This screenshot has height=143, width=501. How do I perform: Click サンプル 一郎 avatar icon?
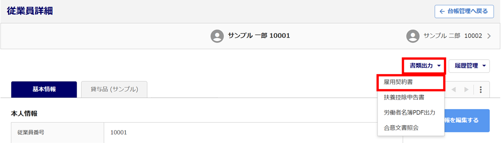[217, 36]
